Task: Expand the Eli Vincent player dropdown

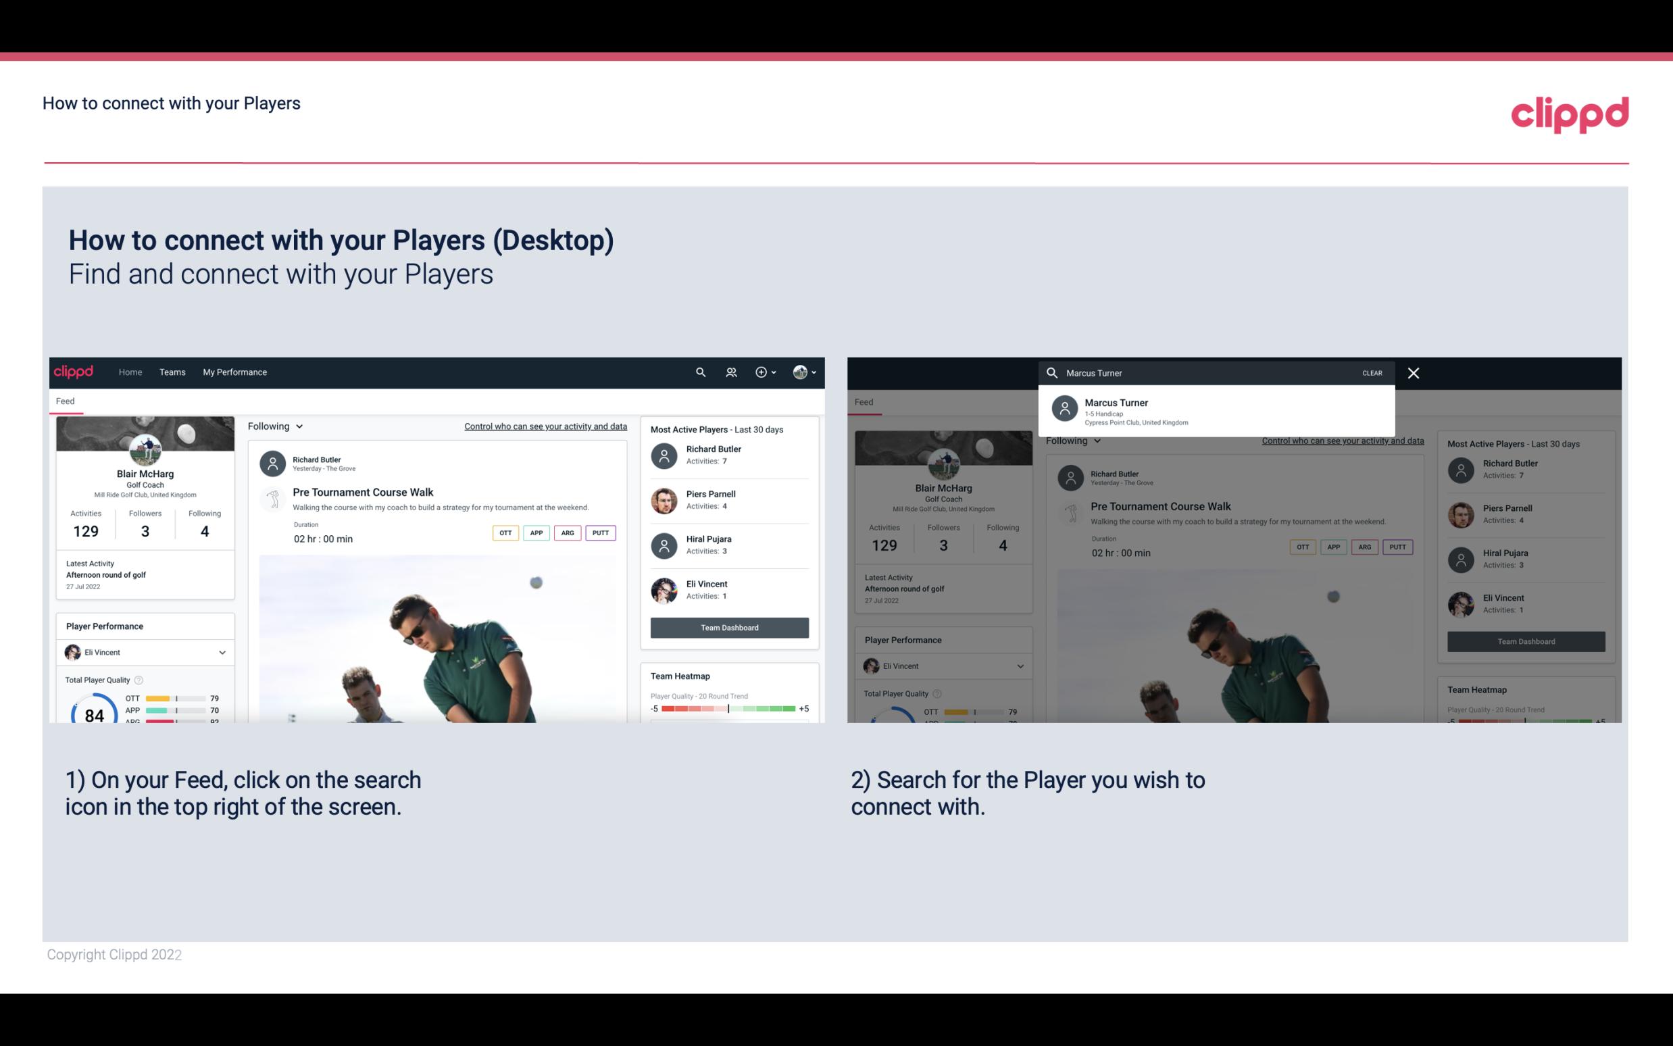Action: (x=223, y=652)
